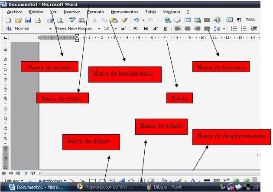Click the Undo arrow icon

136,20
